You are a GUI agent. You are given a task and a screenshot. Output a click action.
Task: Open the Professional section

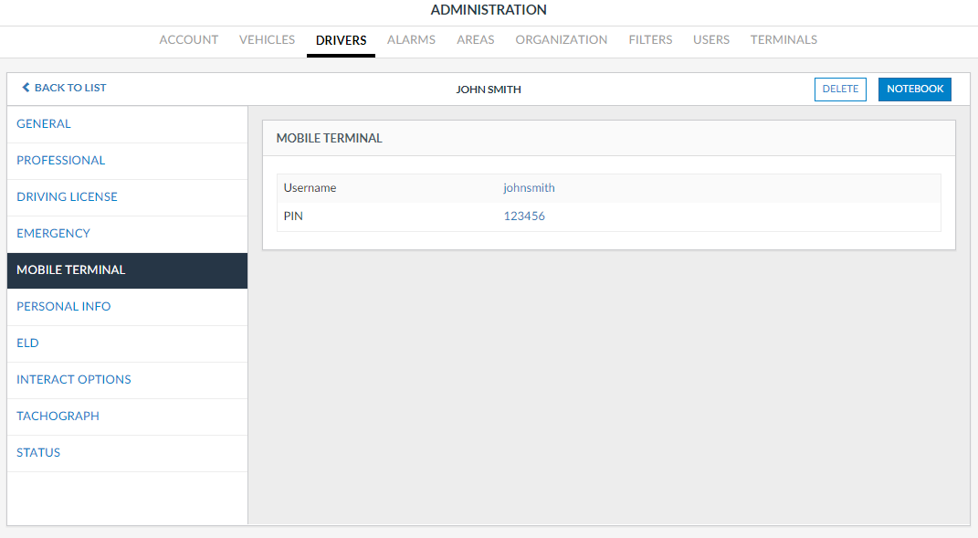(x=60, y=161)
